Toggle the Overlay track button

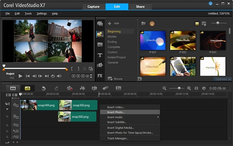tap(16, 116)
